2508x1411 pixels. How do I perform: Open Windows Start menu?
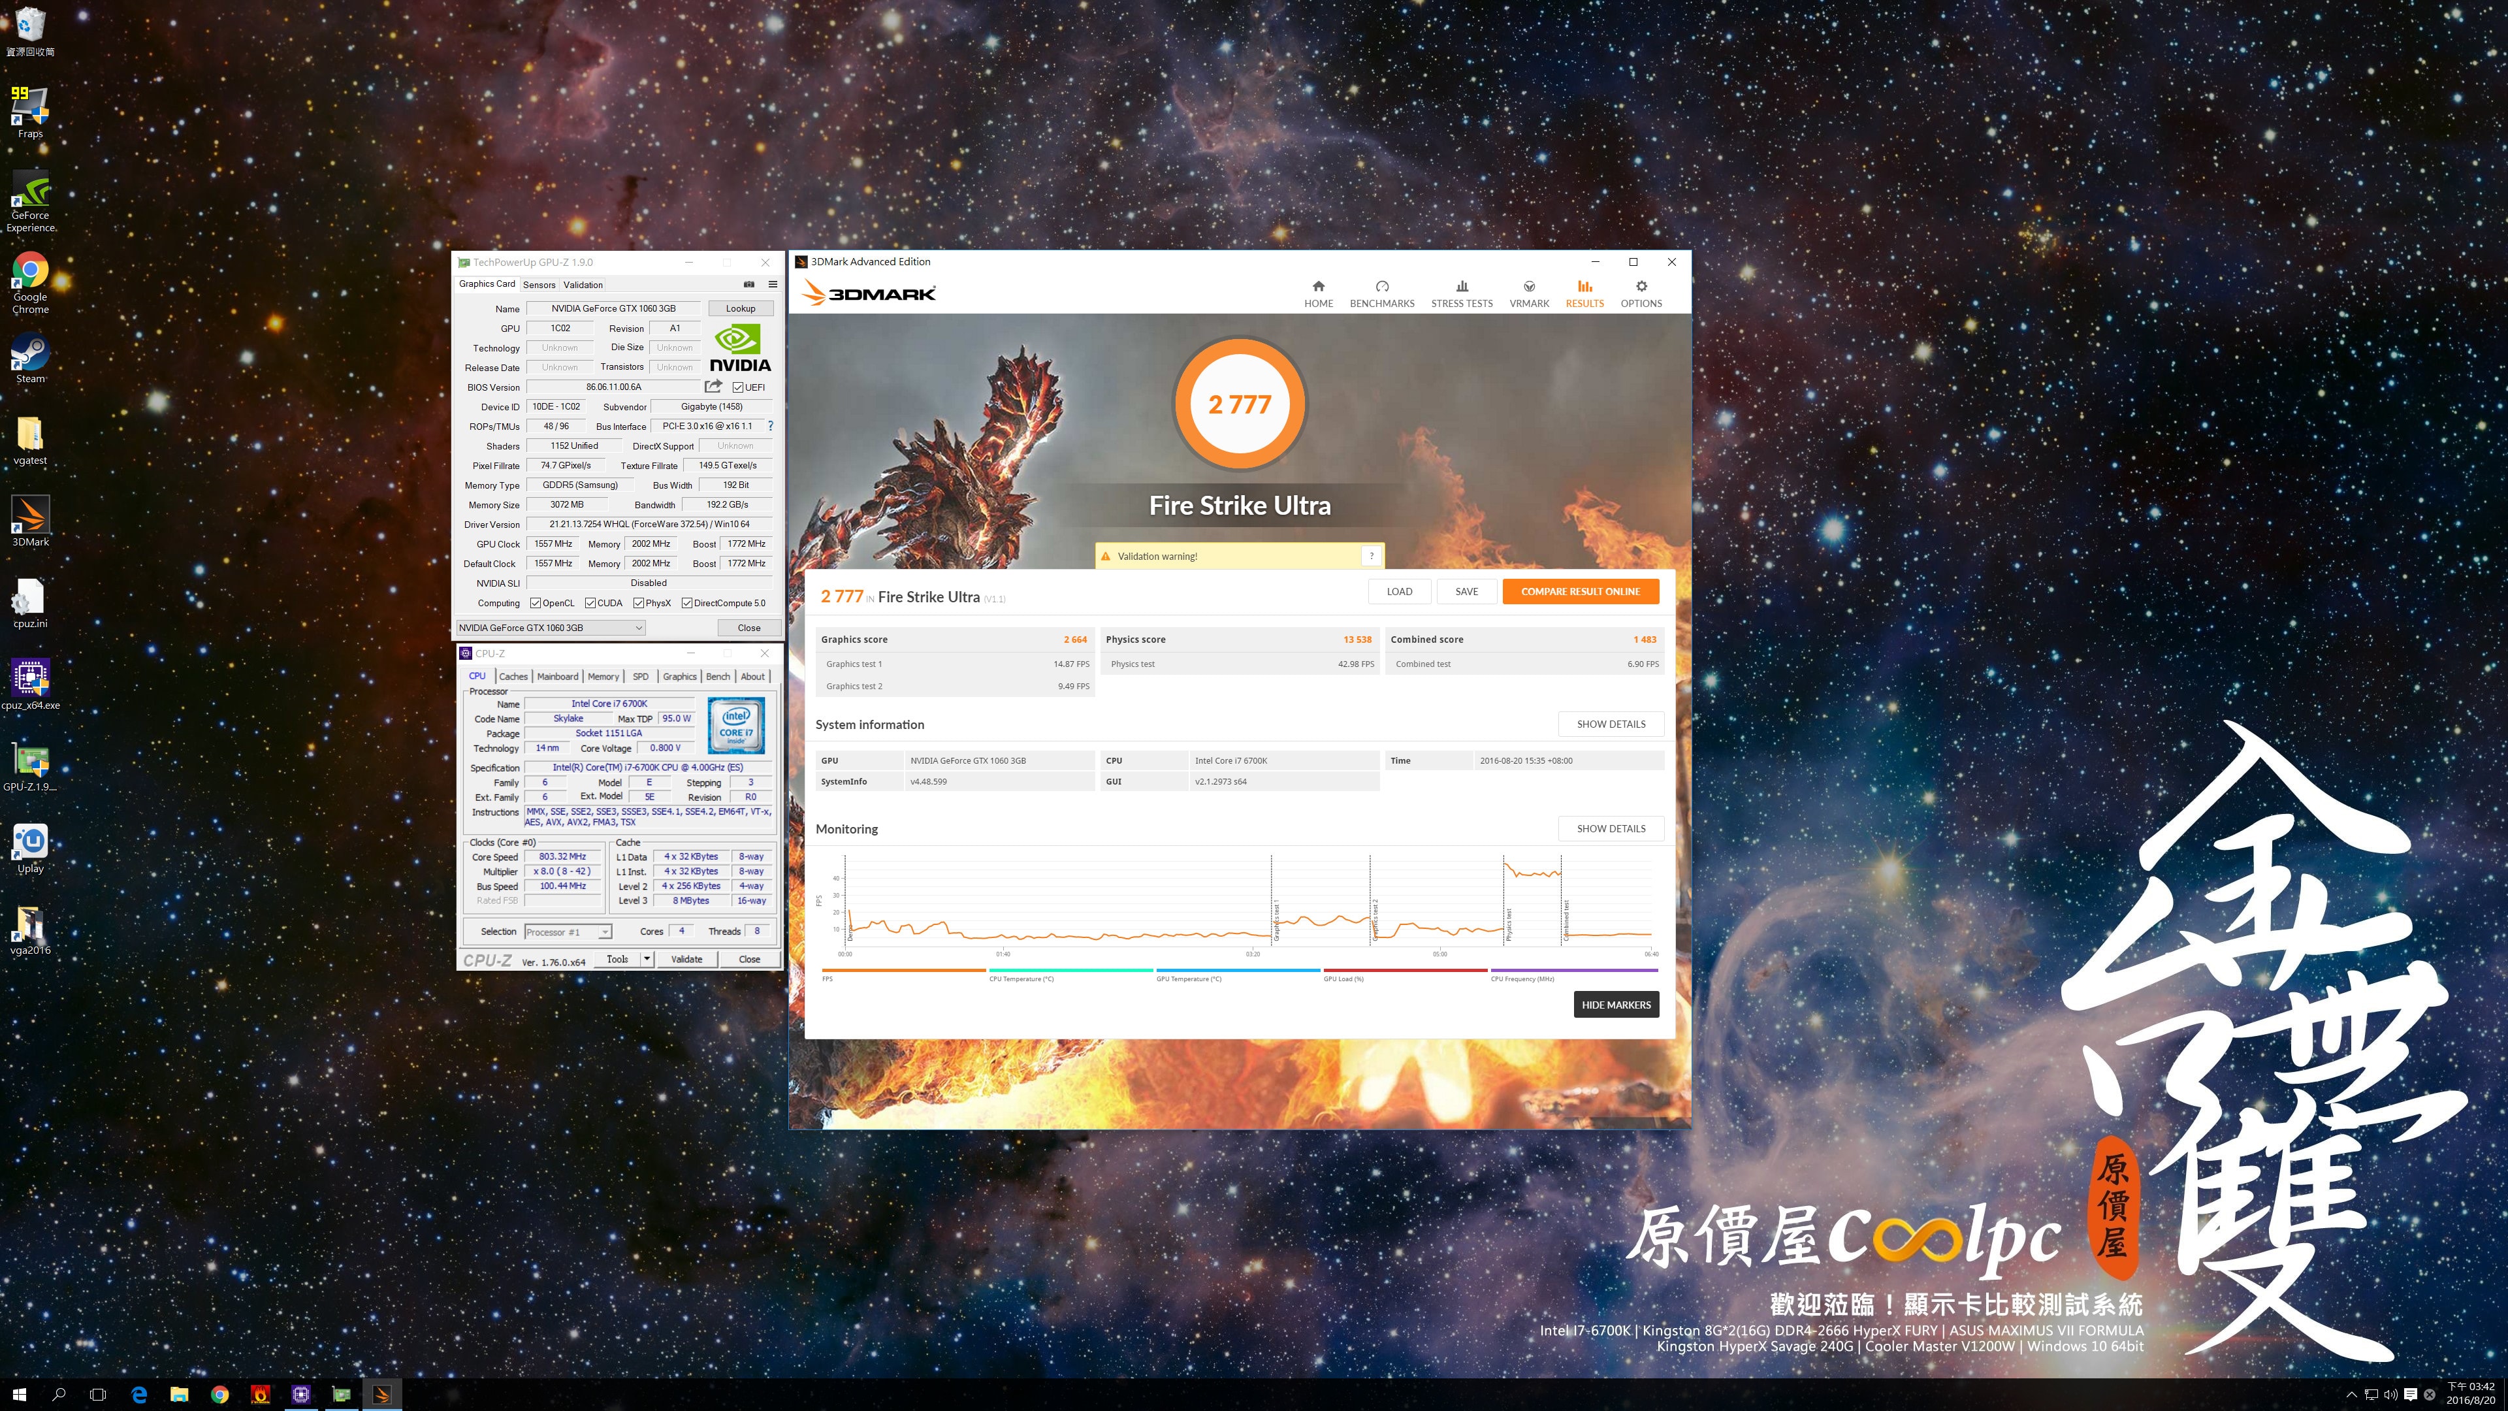(20, 1395)
